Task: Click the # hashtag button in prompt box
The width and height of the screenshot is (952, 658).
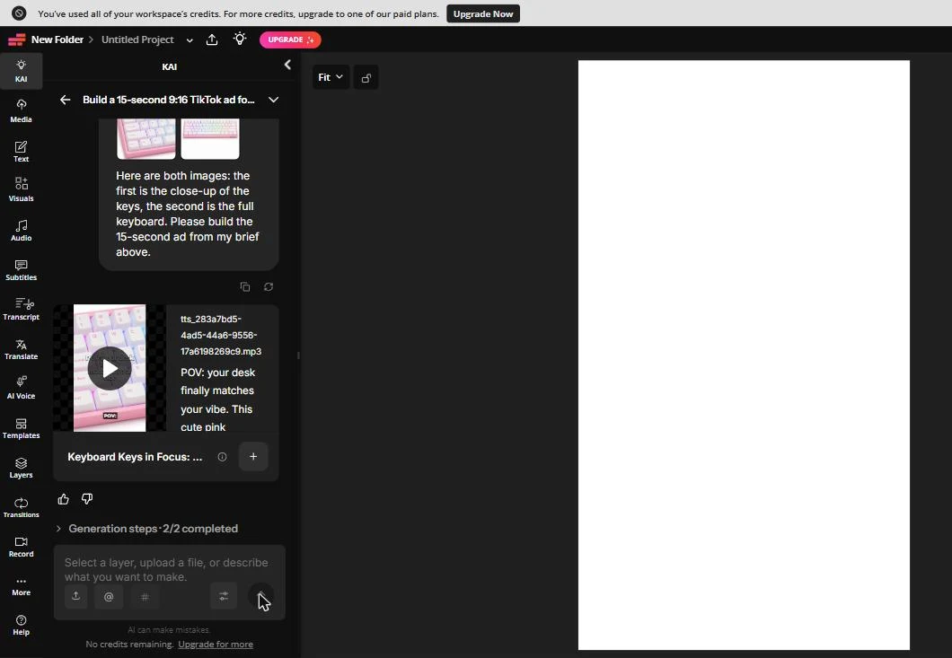Action: 145,596
